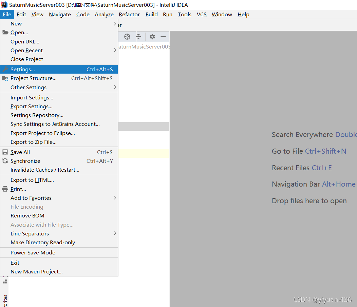This screenshot has height=307, width=357.
Task: Choose Import Settings... entry
Action: (59, 97)
